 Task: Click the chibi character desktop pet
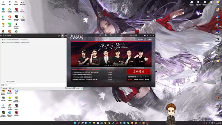pyautogui.click(x=171, y=114)
